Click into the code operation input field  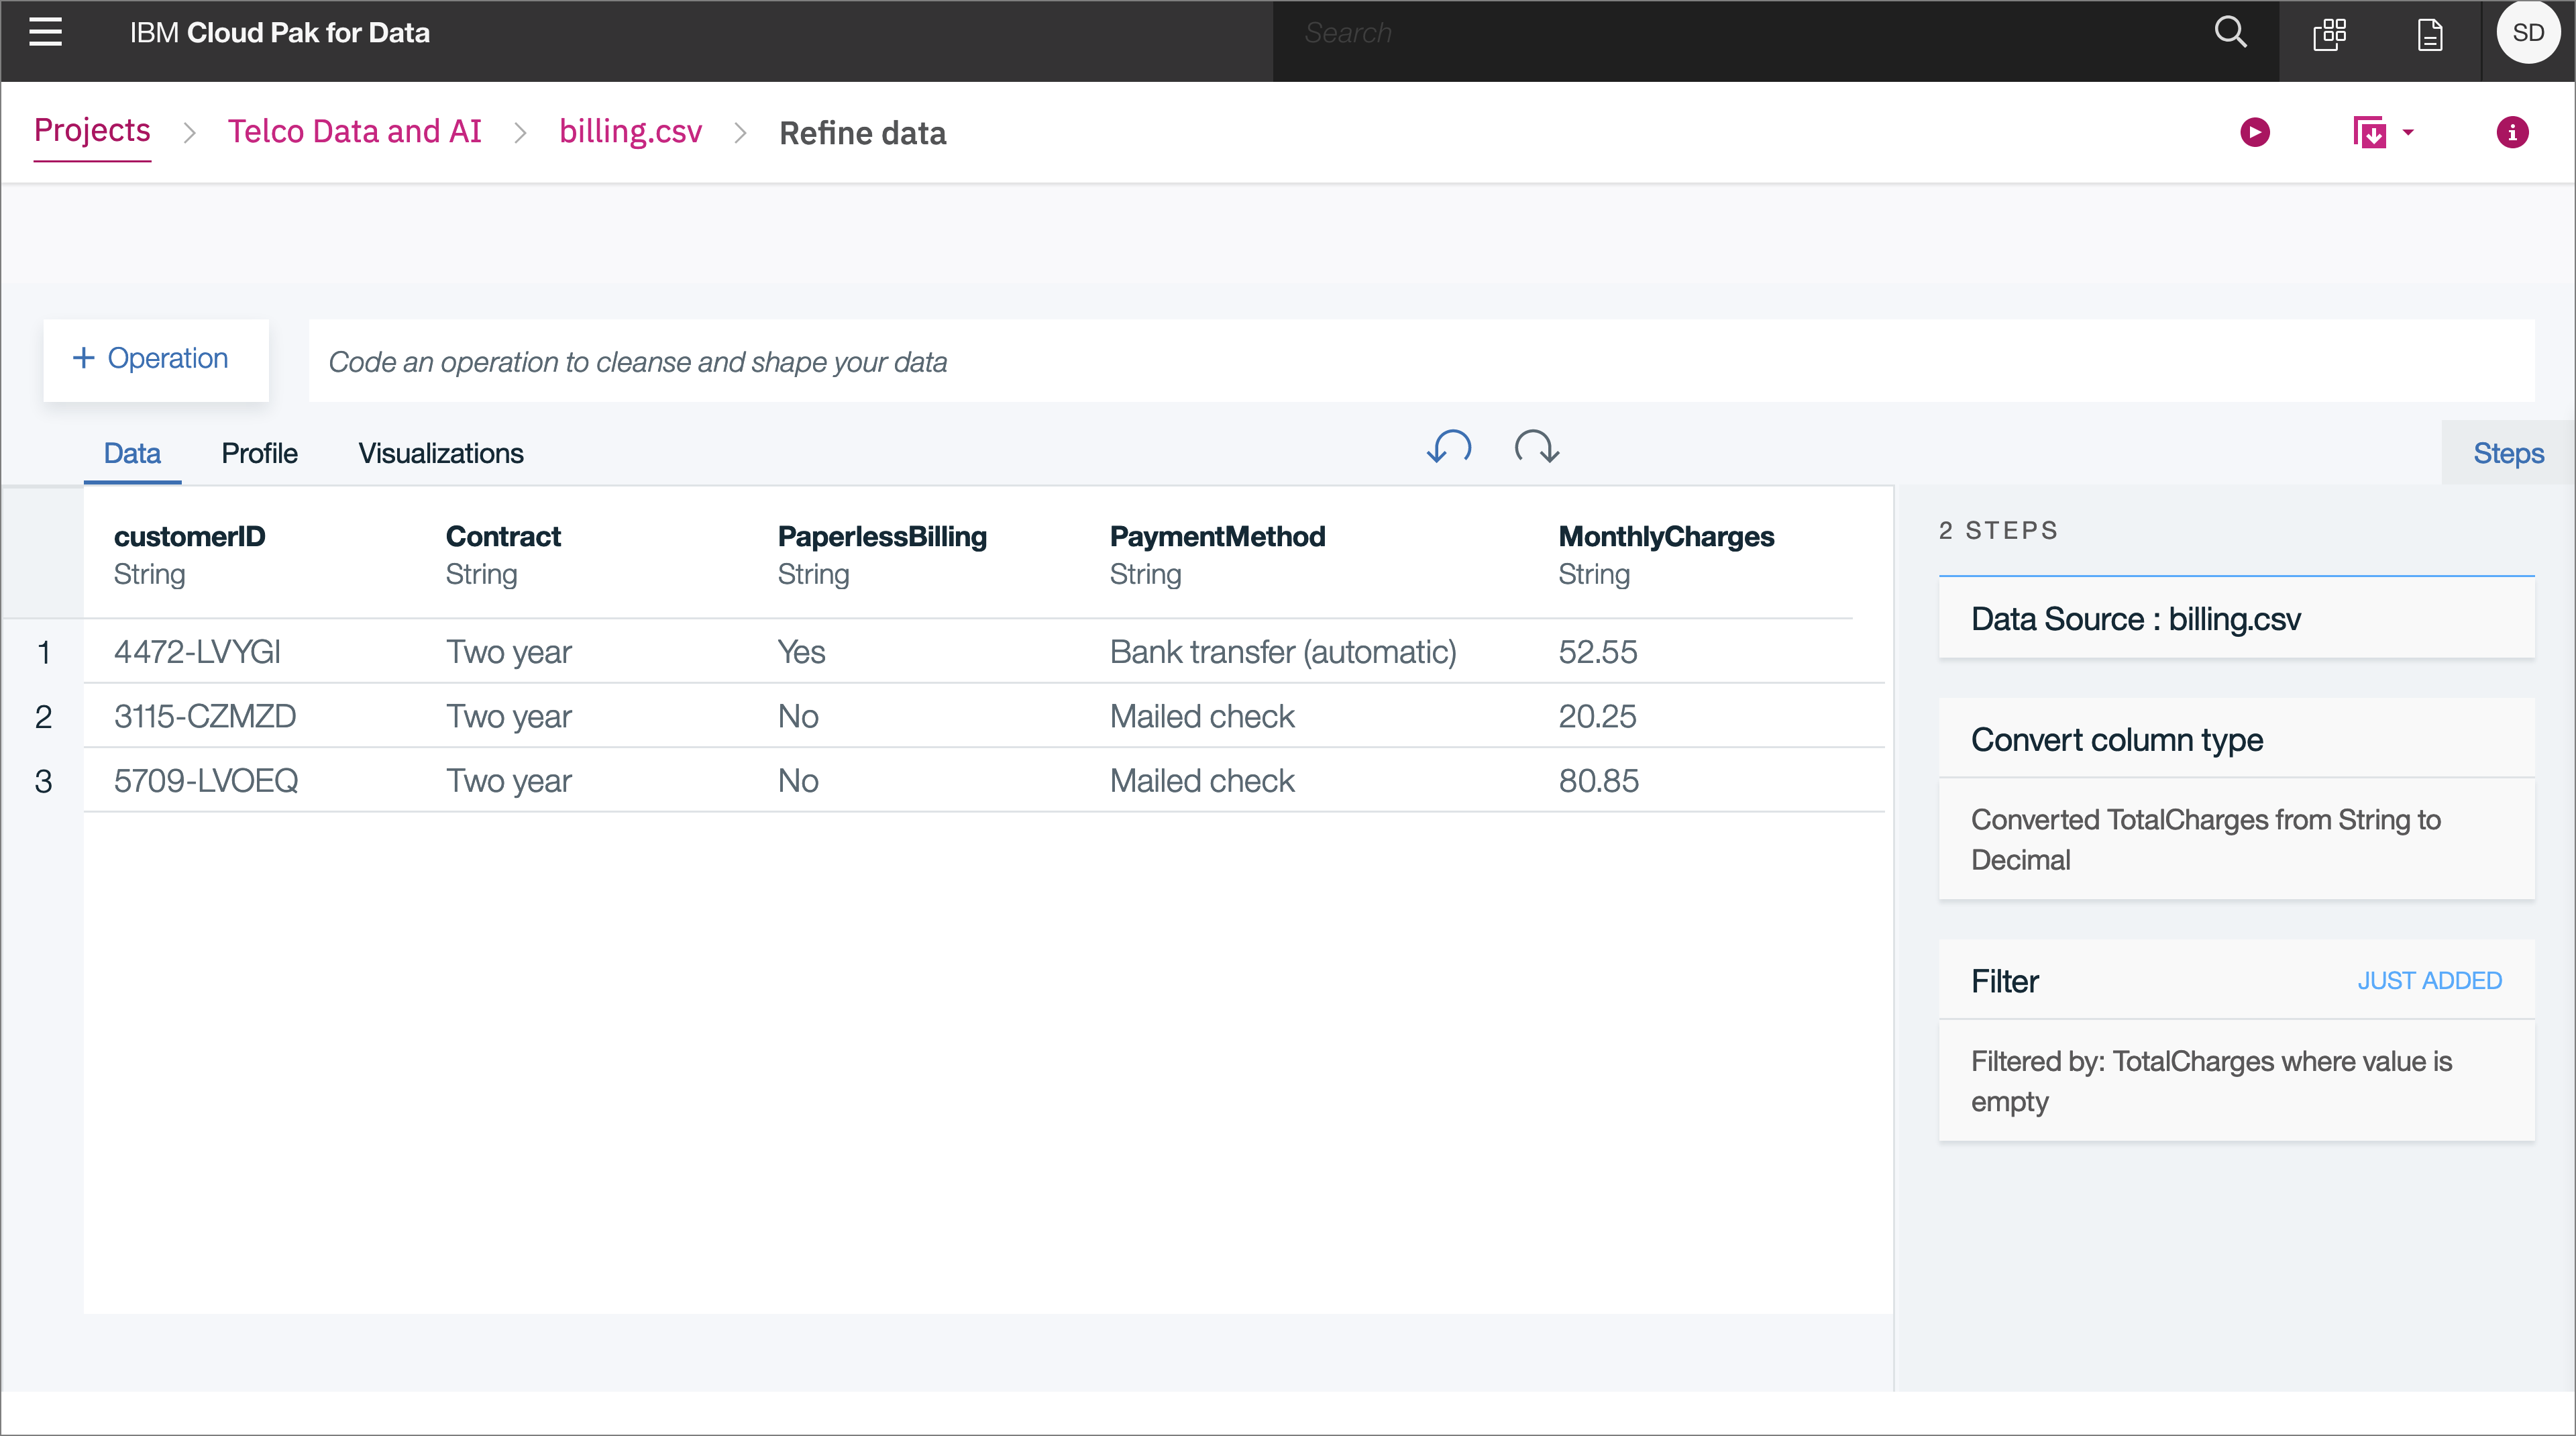pos(1420,361)
